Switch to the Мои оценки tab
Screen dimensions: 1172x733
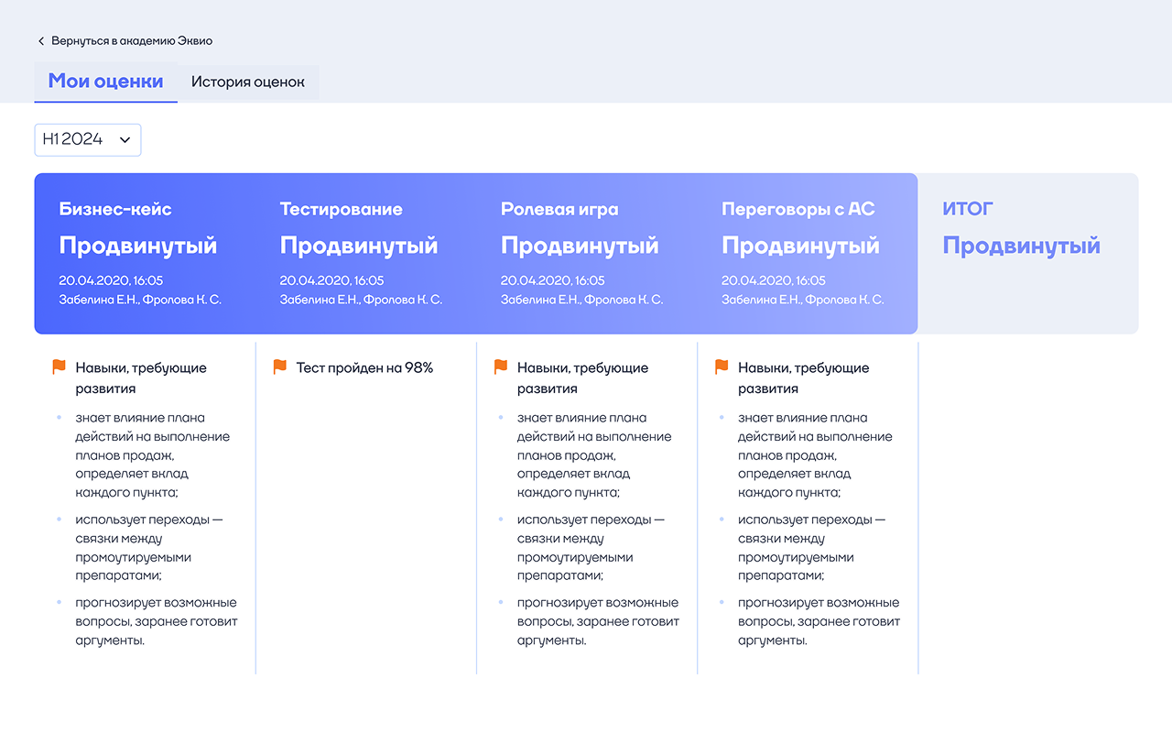105,82
